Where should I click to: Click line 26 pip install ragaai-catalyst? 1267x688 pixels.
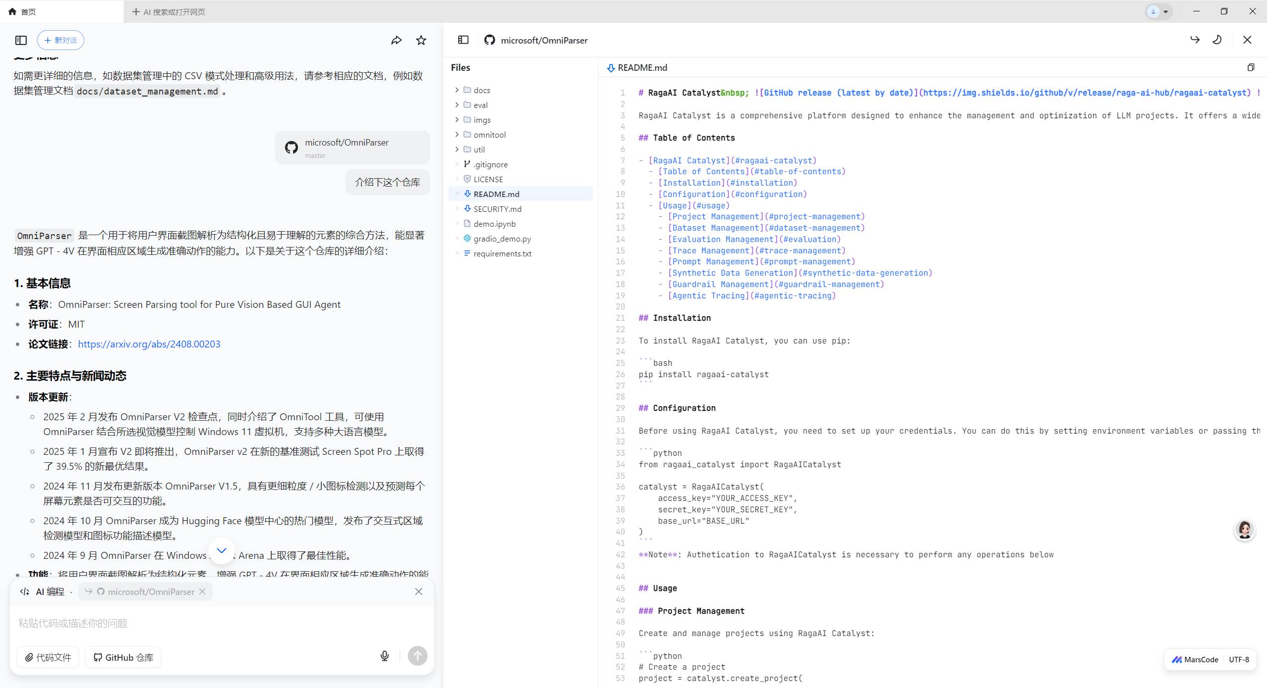[x=703, y=374]
